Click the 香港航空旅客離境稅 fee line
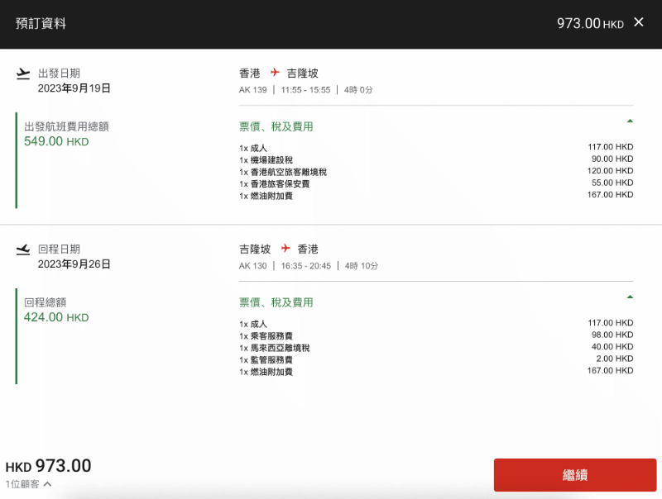Screen dimensions: 662x499 point(436,172)
